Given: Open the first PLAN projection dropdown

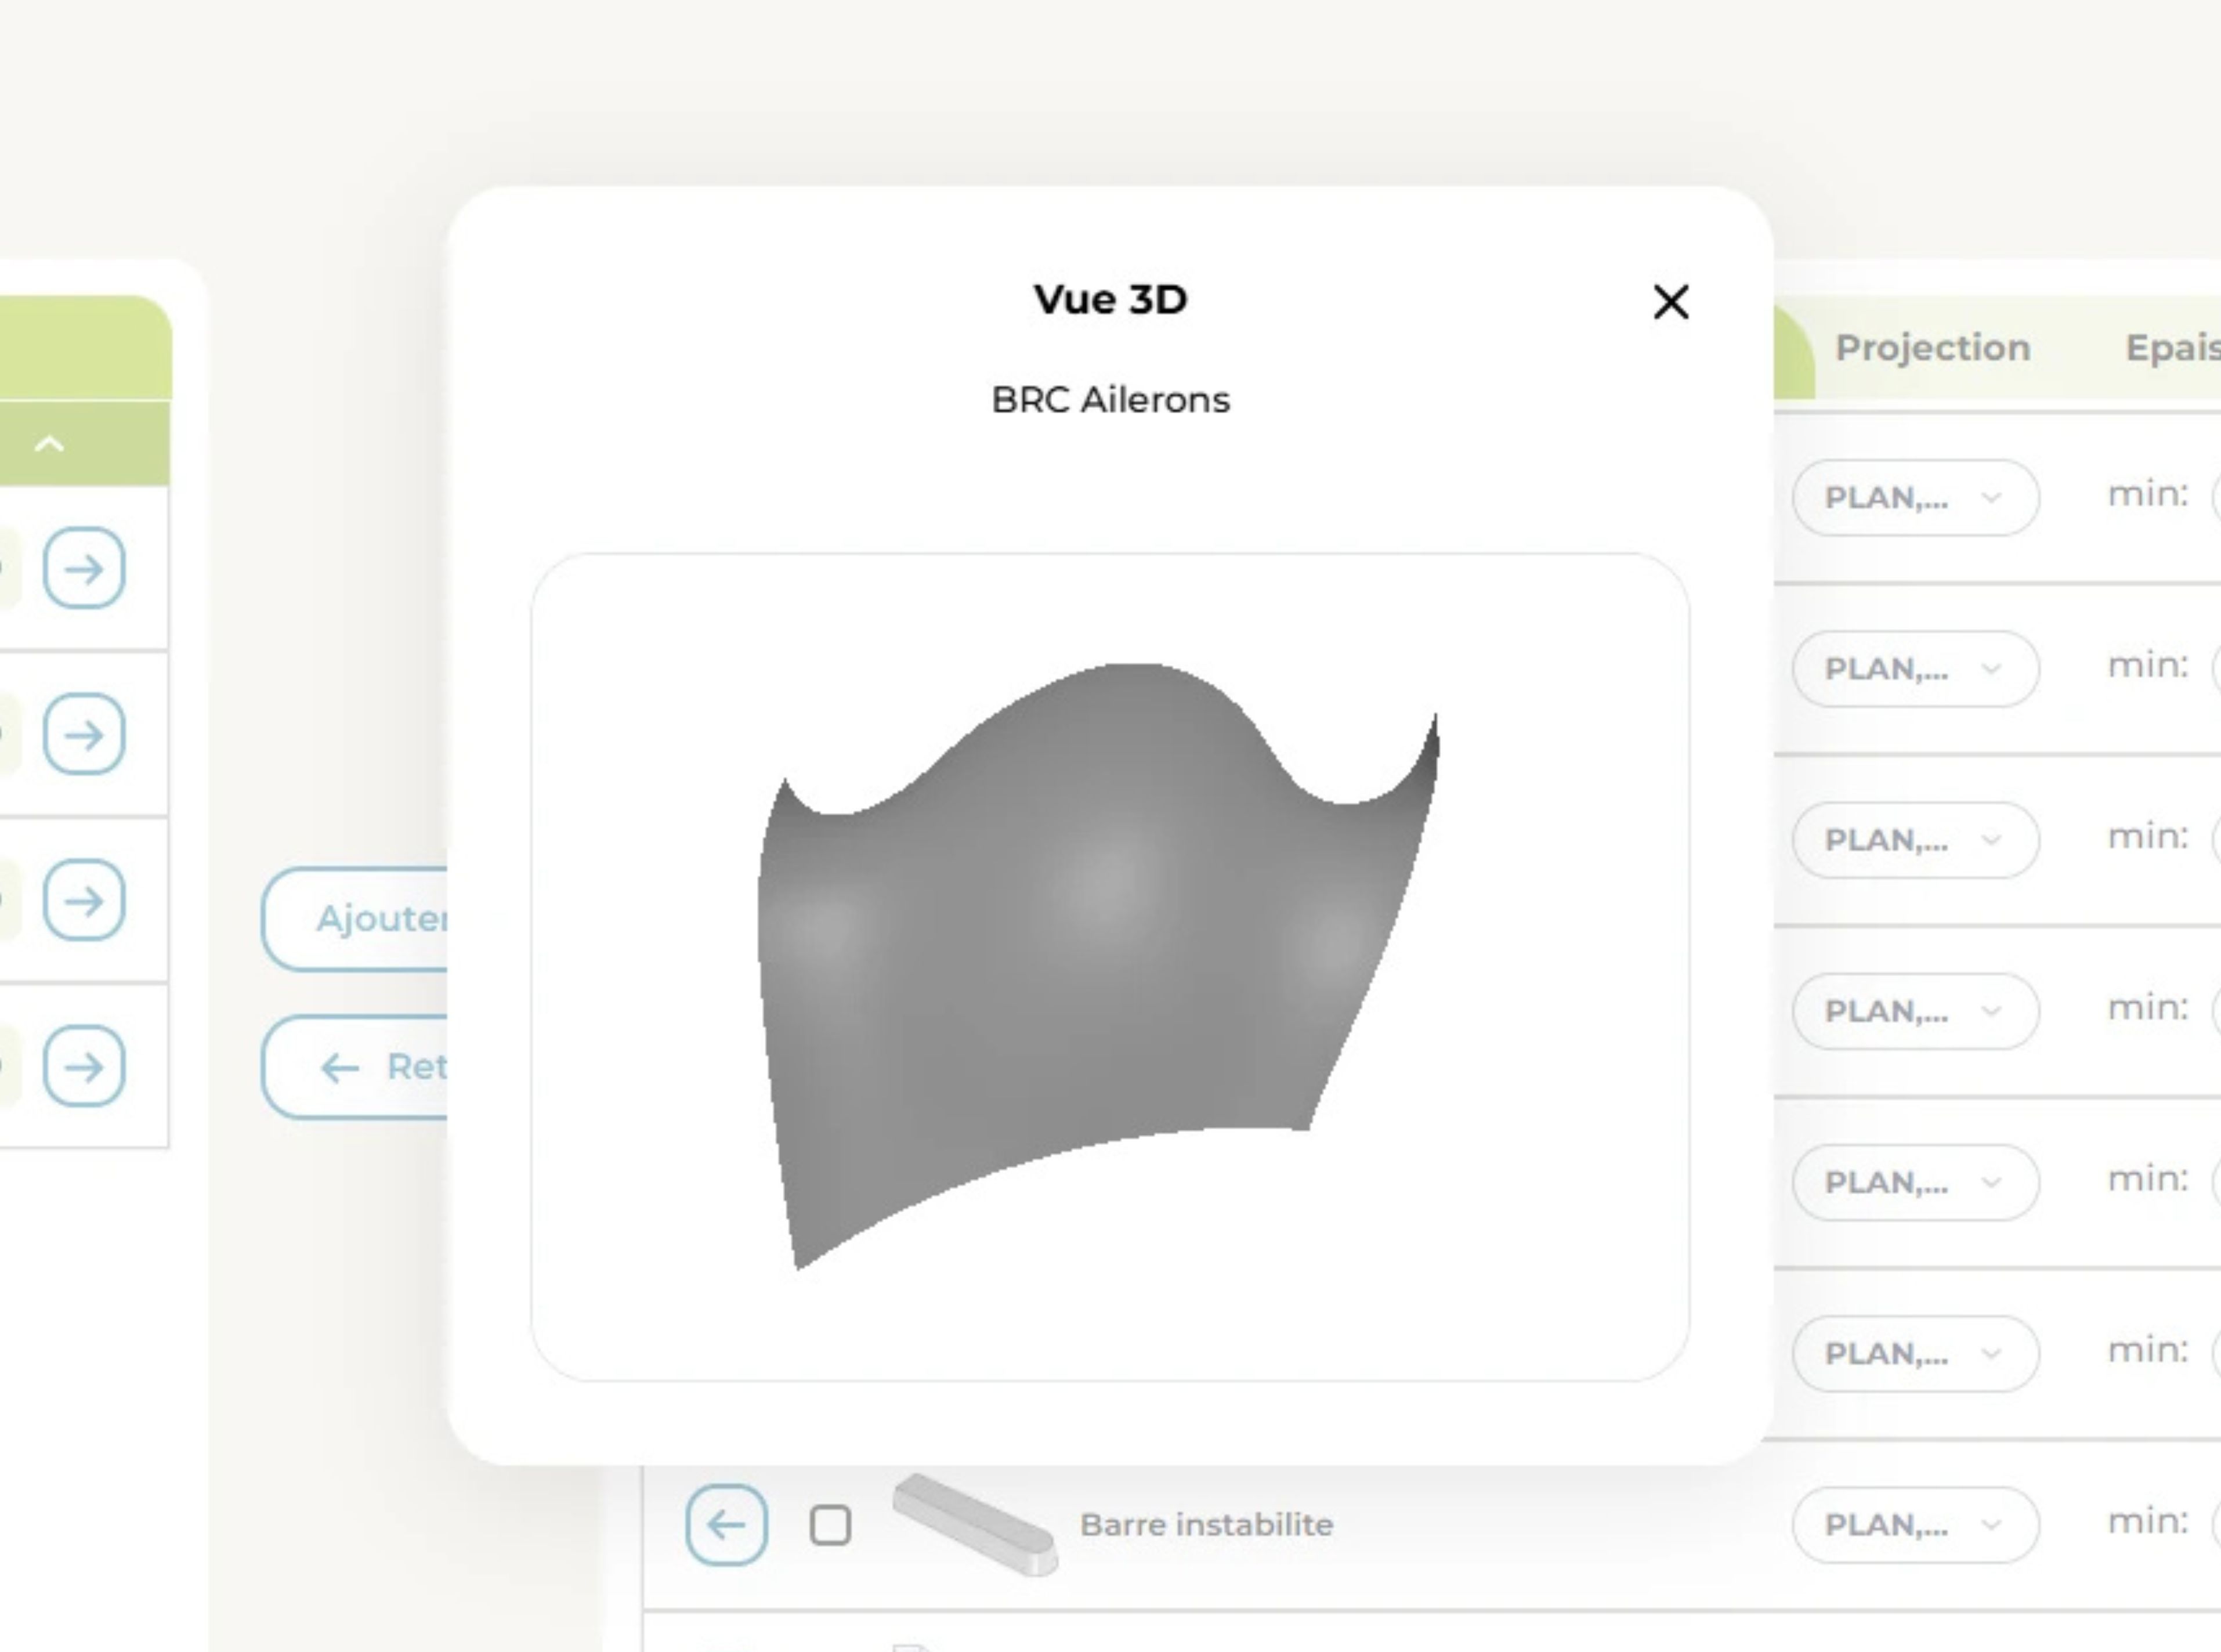Looking at the screenshot, I should 1914,497.
